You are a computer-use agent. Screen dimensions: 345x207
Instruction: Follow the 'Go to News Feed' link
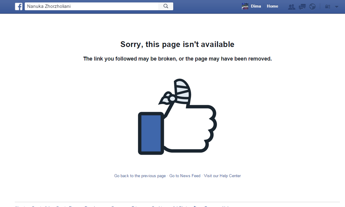point(185,176)
